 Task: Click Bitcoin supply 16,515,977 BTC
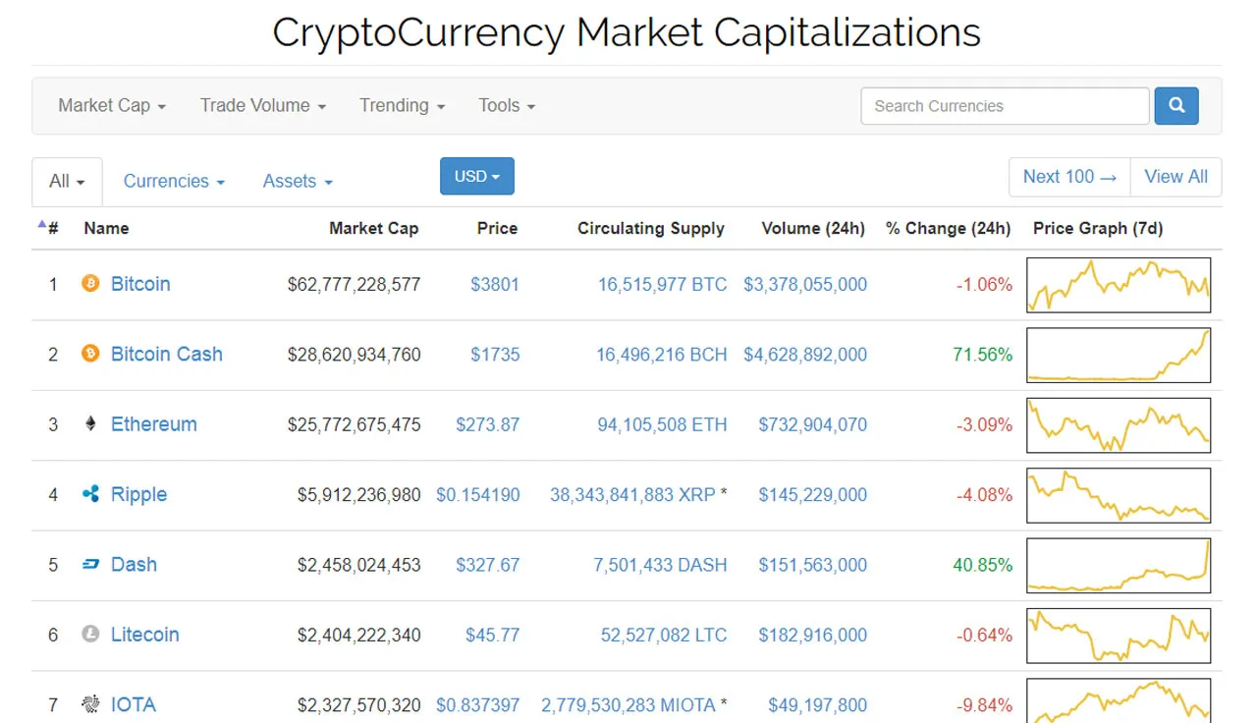coord(663,285)
